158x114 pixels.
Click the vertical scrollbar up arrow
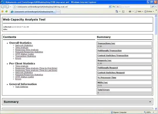(156, 16)
